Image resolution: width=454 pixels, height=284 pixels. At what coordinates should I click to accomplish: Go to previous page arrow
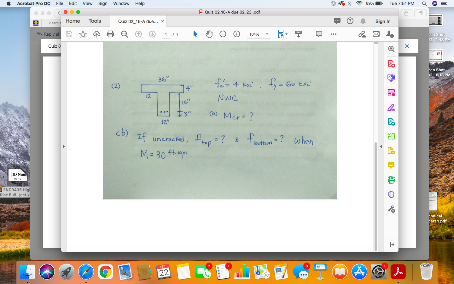(138, 34)
